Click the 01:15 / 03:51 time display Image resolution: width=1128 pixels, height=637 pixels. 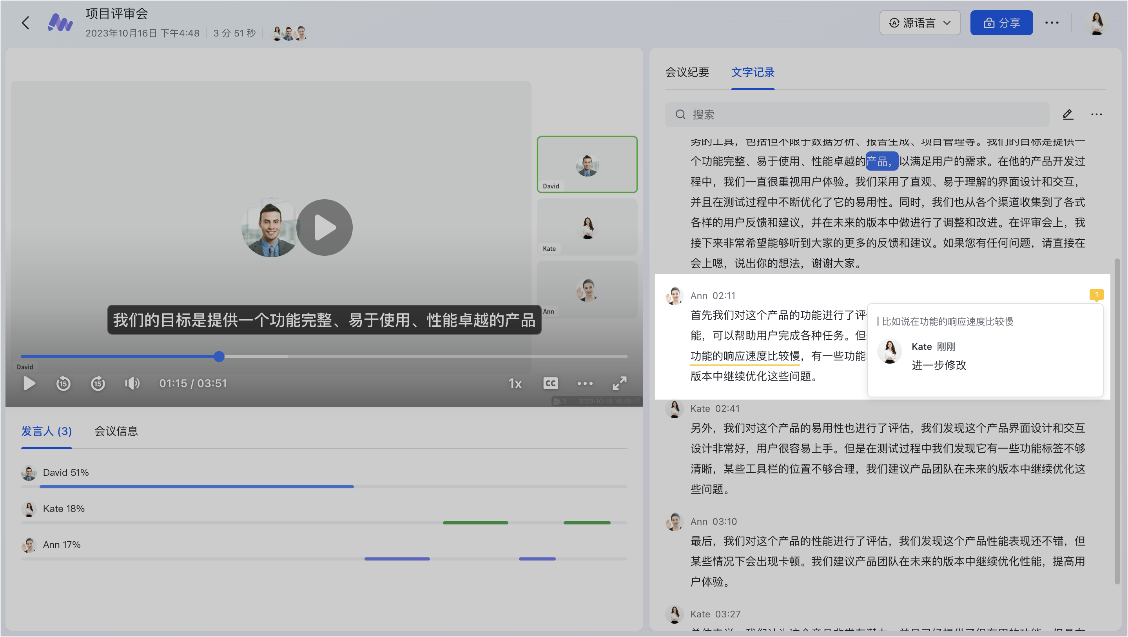(x=193, y=383)
